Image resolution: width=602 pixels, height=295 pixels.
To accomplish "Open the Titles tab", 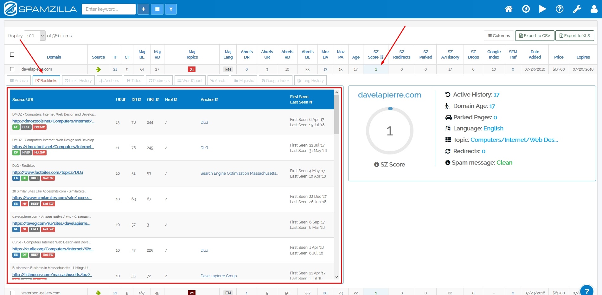I will coord(134,81).
